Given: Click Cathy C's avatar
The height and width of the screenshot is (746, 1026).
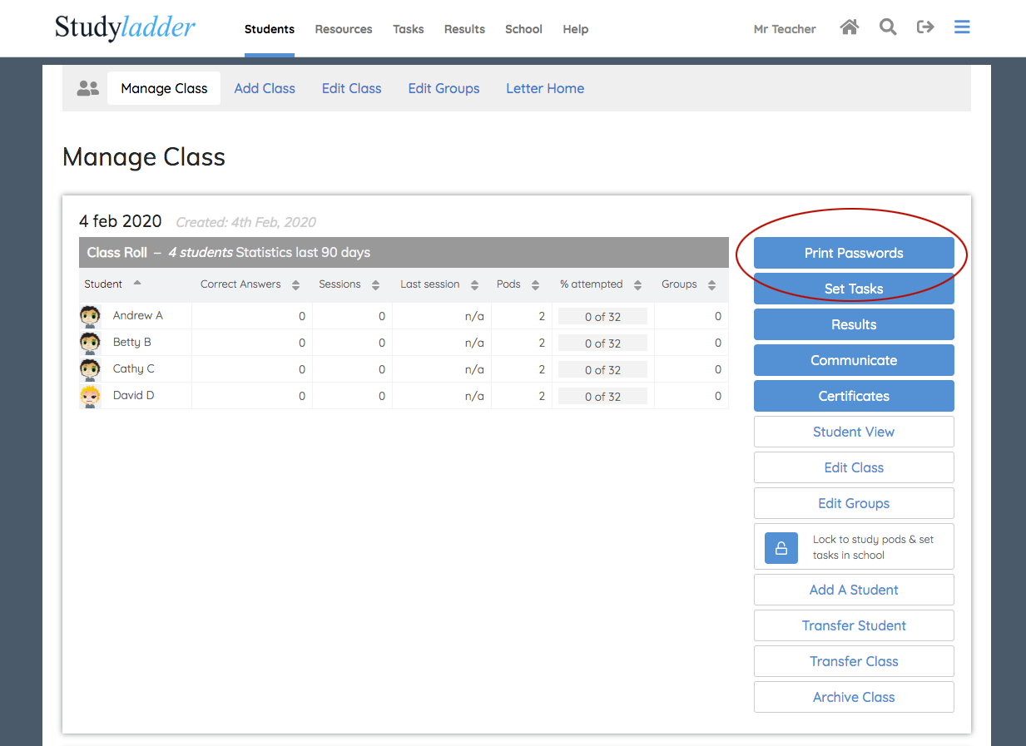Looking at the screenshot, I should tap(90, 369).
